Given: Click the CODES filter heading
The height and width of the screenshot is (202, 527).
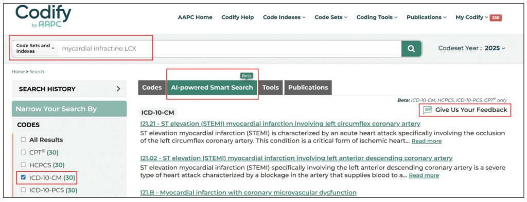Looking at the screenshot, I should 28,125.
